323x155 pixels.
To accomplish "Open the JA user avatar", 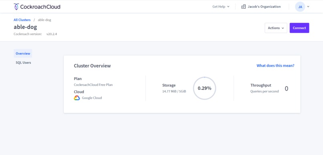I will 300,6.
